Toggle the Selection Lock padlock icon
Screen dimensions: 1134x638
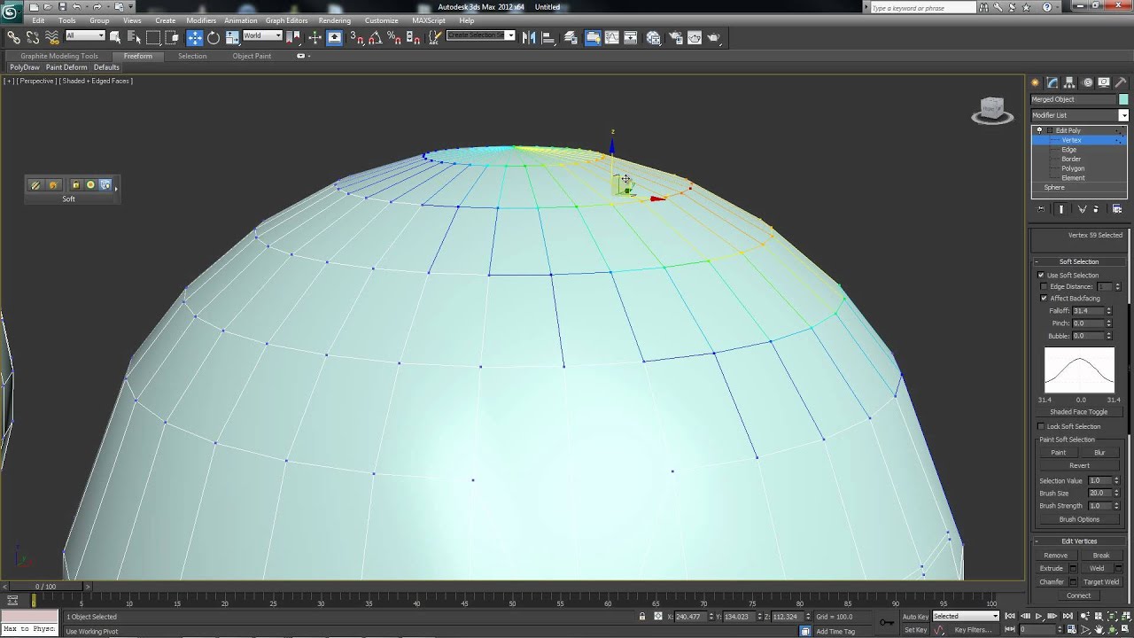pyautogui.click(x=642, y=616)
